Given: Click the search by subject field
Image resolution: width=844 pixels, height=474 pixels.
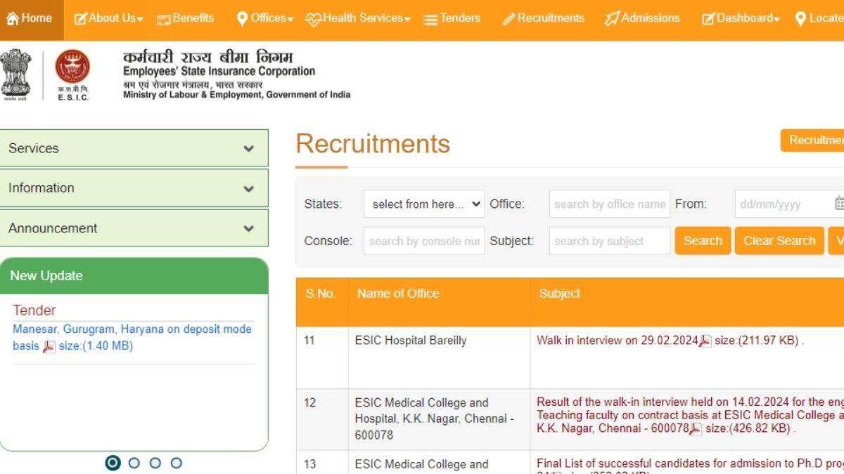Looking at the screenshot, I should 609,241.
